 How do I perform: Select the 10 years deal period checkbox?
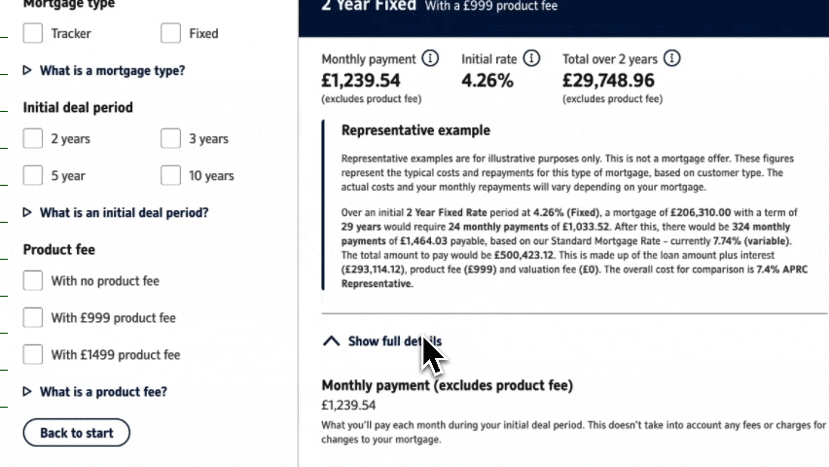(171, 176)
